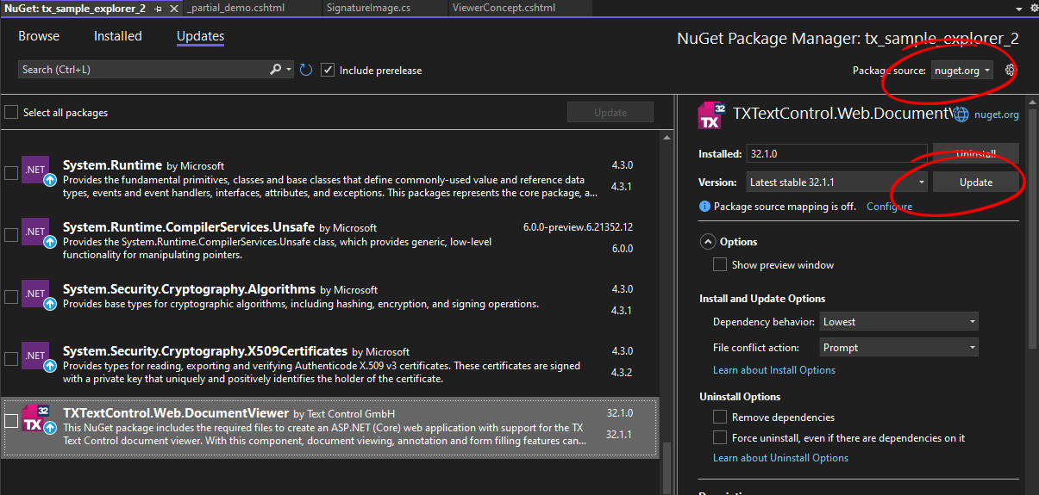The width and height of the screenshot is (1039, 495).
Task: Open the SignatureImage.cs tab
Action: (x=368, y=8)
